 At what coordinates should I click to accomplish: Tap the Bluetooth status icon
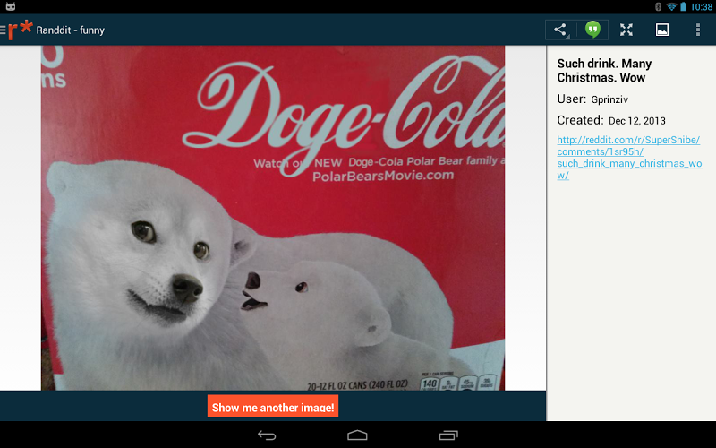[x=659, y=6]
